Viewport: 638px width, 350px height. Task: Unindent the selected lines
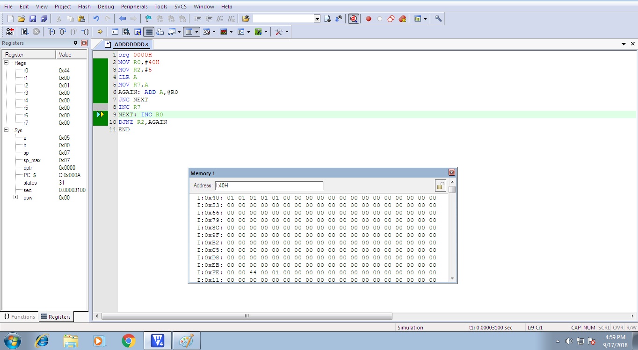209,19
